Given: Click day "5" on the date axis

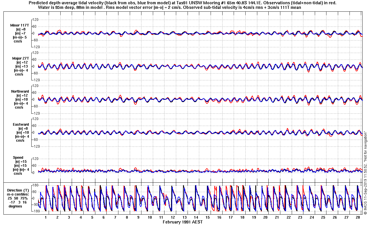Looking at the screenshot, I should click(x=92, y=217).
